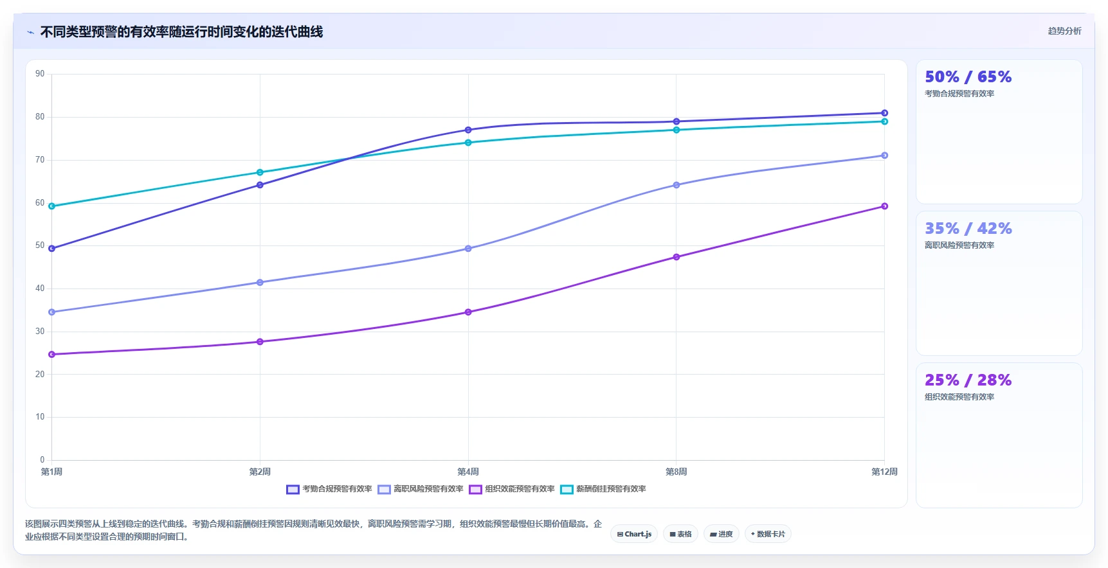The height and width of the screenshot is (568, 1108).
Task: Click the 60 y-axis label
Action: [40, 203]
